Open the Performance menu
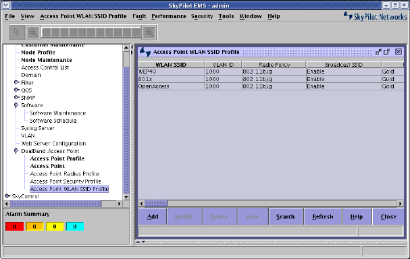410x259 pixels. point(169,16)
